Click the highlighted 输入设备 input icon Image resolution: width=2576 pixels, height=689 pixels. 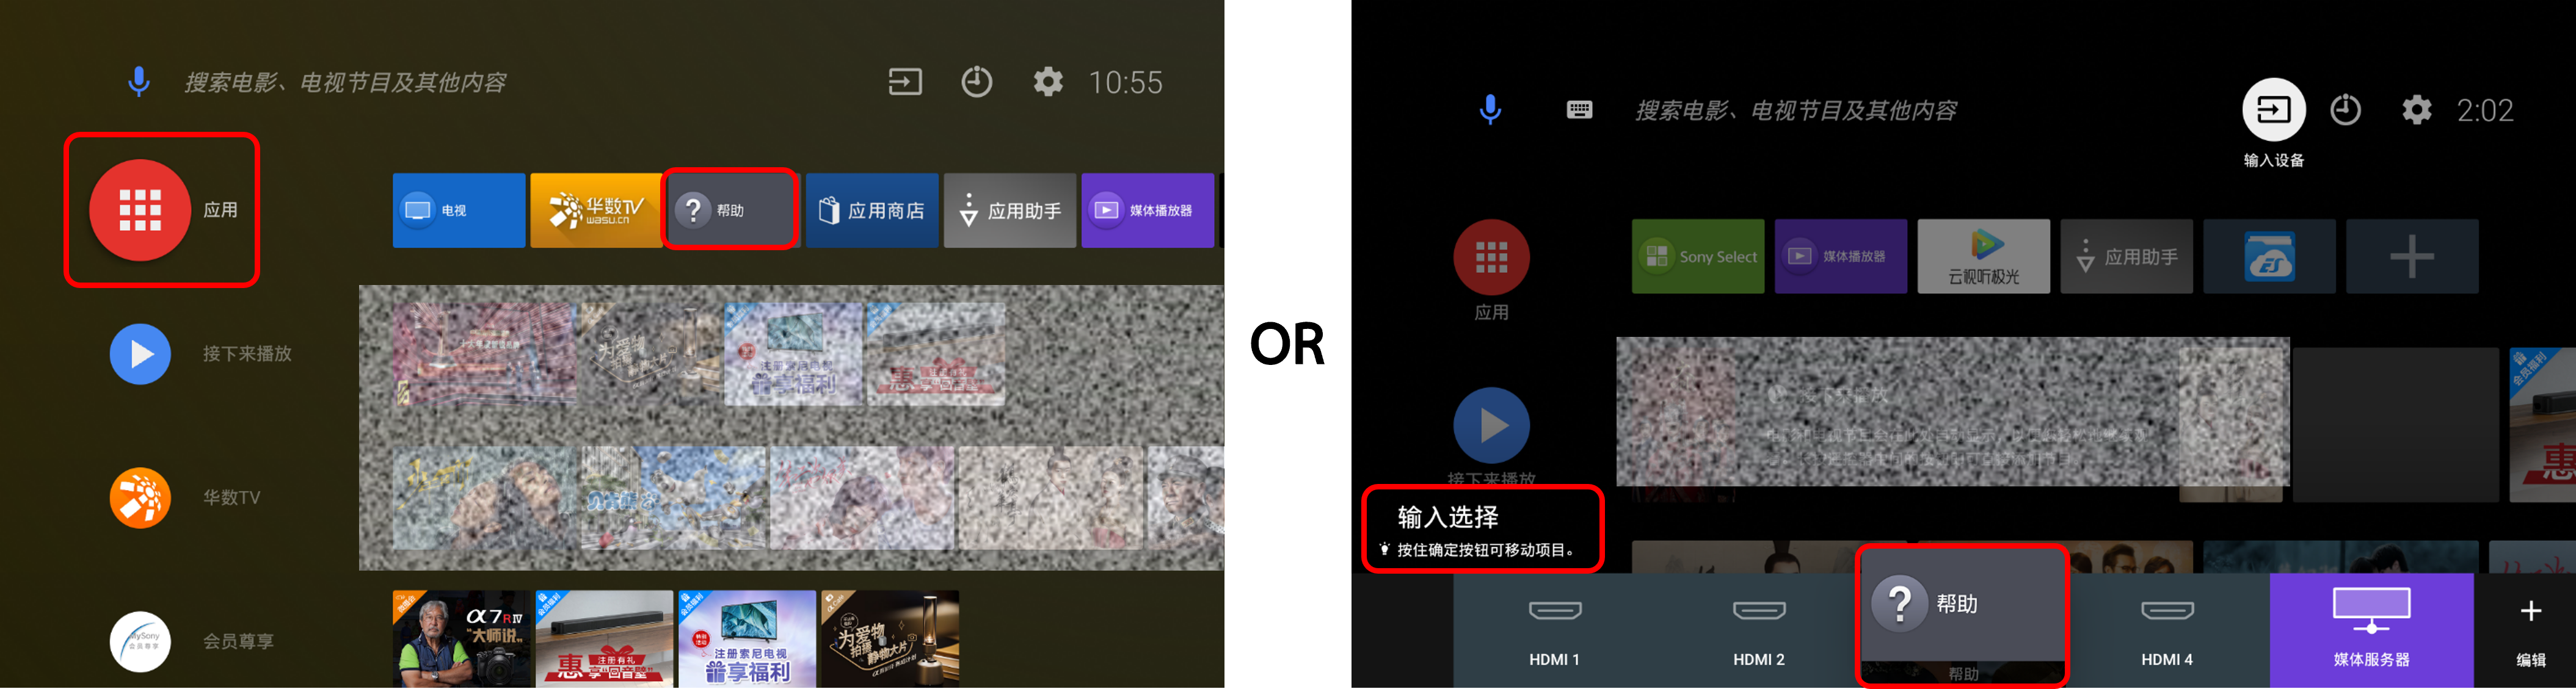pyautogui.click(x=2273, y=110)
